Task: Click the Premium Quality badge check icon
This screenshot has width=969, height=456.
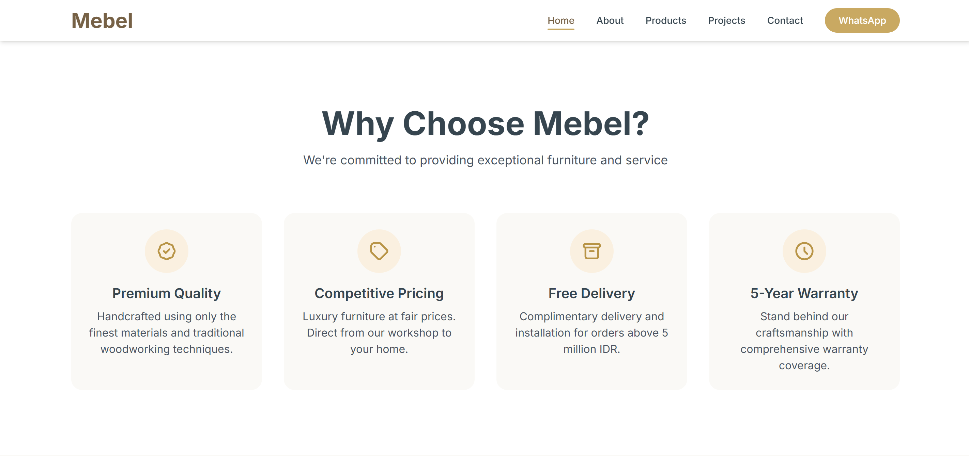Action: [166, 251]
